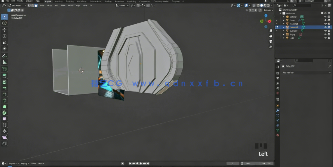Image resolution: width=333 pixels, height=167 pixels.
Task: Enable edge select mode
Action: click(x=32, y=6)
